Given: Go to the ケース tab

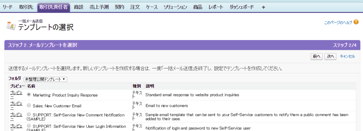Looking at the screenshot, I should tap(152, 7).
